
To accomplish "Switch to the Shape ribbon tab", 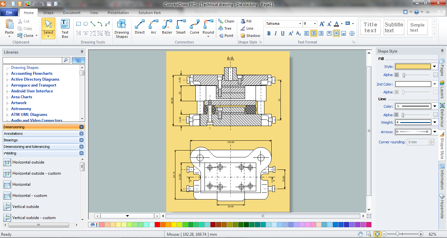I will point(48,13).
